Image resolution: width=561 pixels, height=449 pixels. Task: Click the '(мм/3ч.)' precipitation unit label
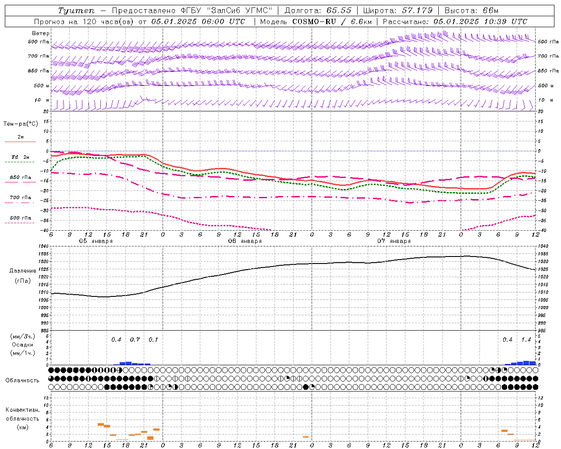(x=22, y=336)
